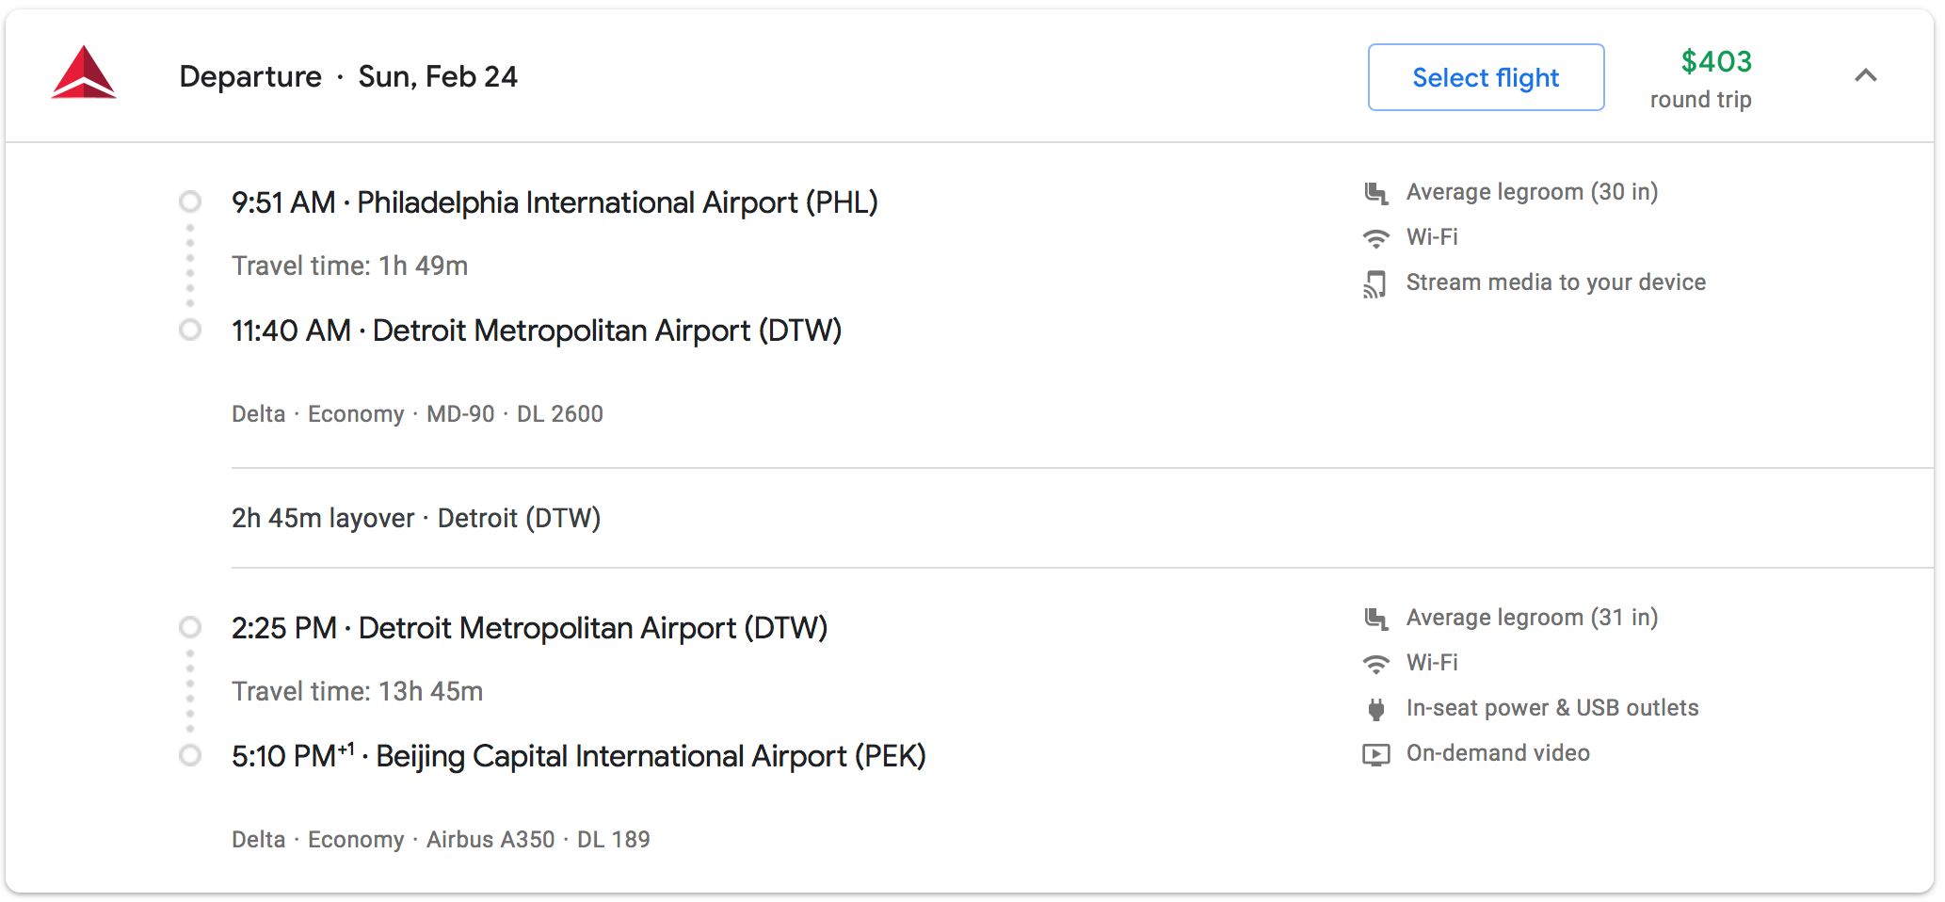Click the 2:25 PM Detroit departure marker
The height and width of the screenshot is (902, 1945).
pos(190,628)
